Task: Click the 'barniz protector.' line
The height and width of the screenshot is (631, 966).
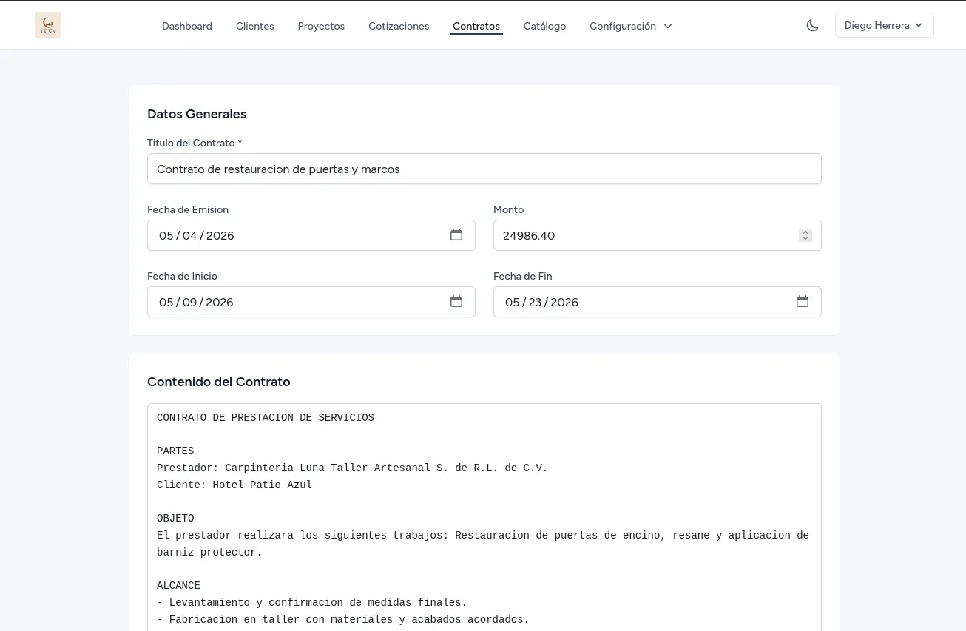Action: [x=209, y=552]
